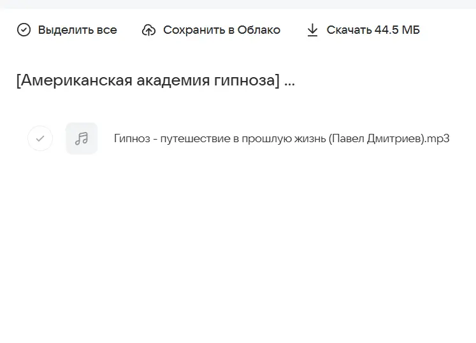Click the "(Павел Дмитриев).mp3" part of filename

[389, 138]
